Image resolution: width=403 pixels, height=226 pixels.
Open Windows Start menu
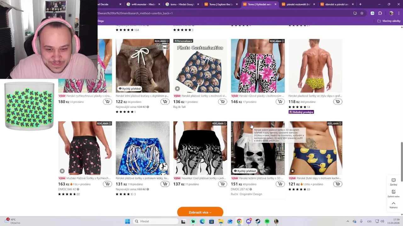[x=127, y=221]
